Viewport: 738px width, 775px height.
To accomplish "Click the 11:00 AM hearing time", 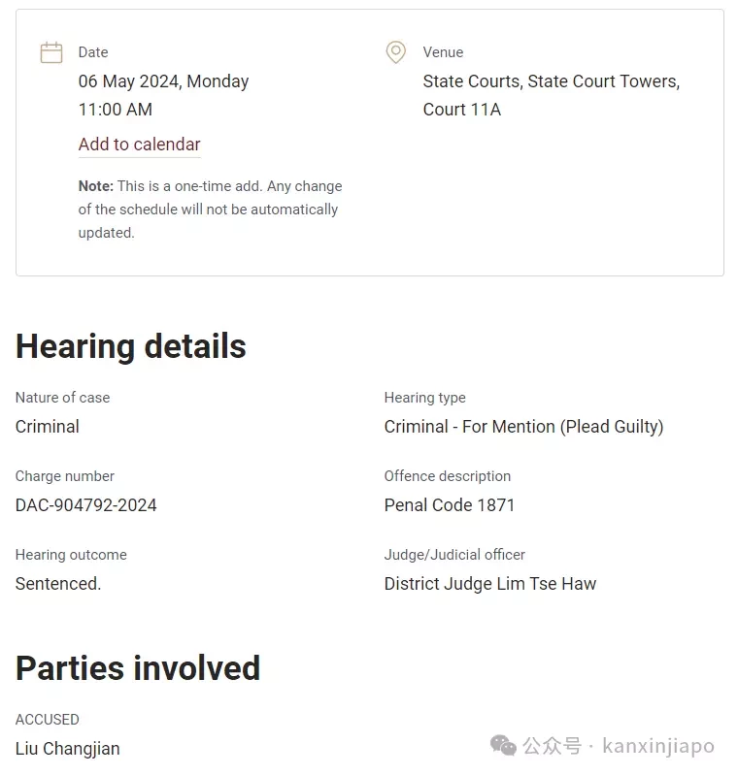I will point(116,110).
